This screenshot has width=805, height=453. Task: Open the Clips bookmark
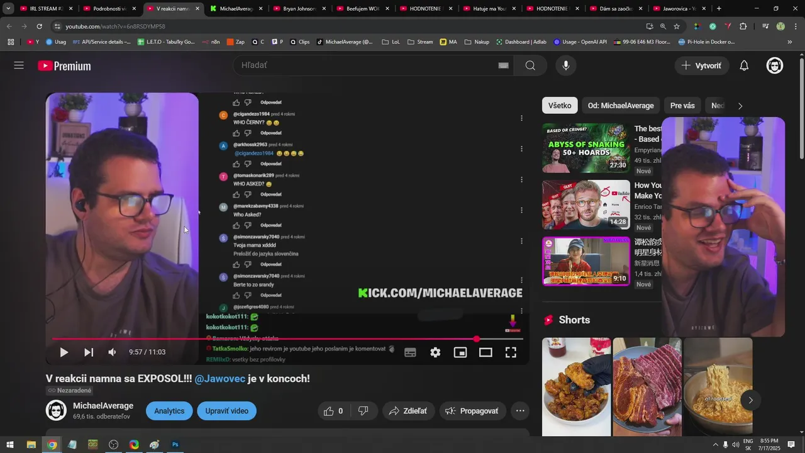[x=299, y=42]
